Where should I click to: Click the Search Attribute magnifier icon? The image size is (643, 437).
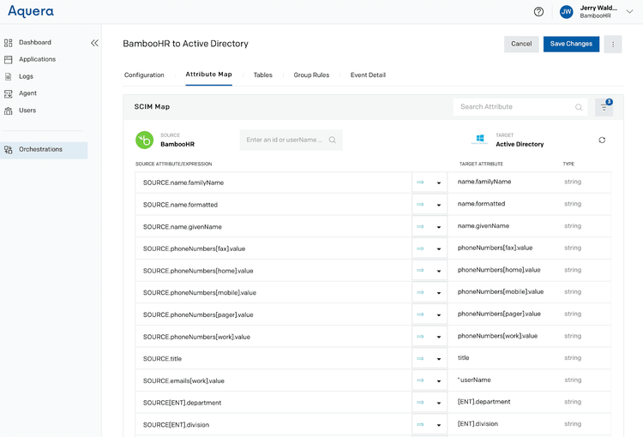579,107
